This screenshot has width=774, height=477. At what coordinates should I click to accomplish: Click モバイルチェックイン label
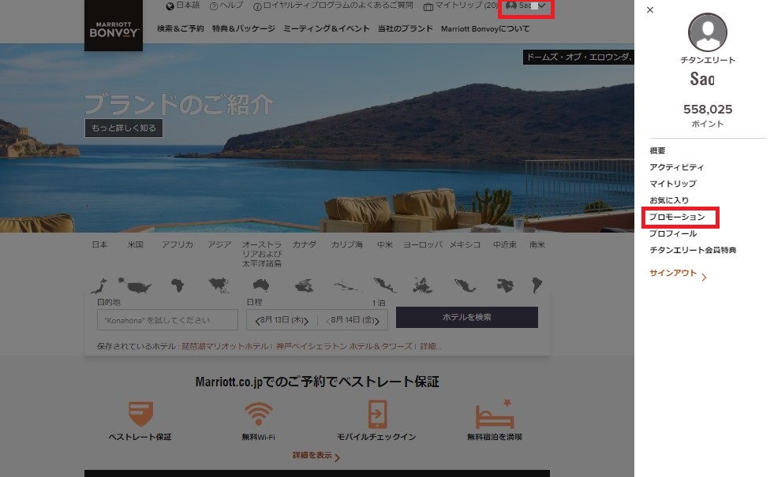(376, 437)
